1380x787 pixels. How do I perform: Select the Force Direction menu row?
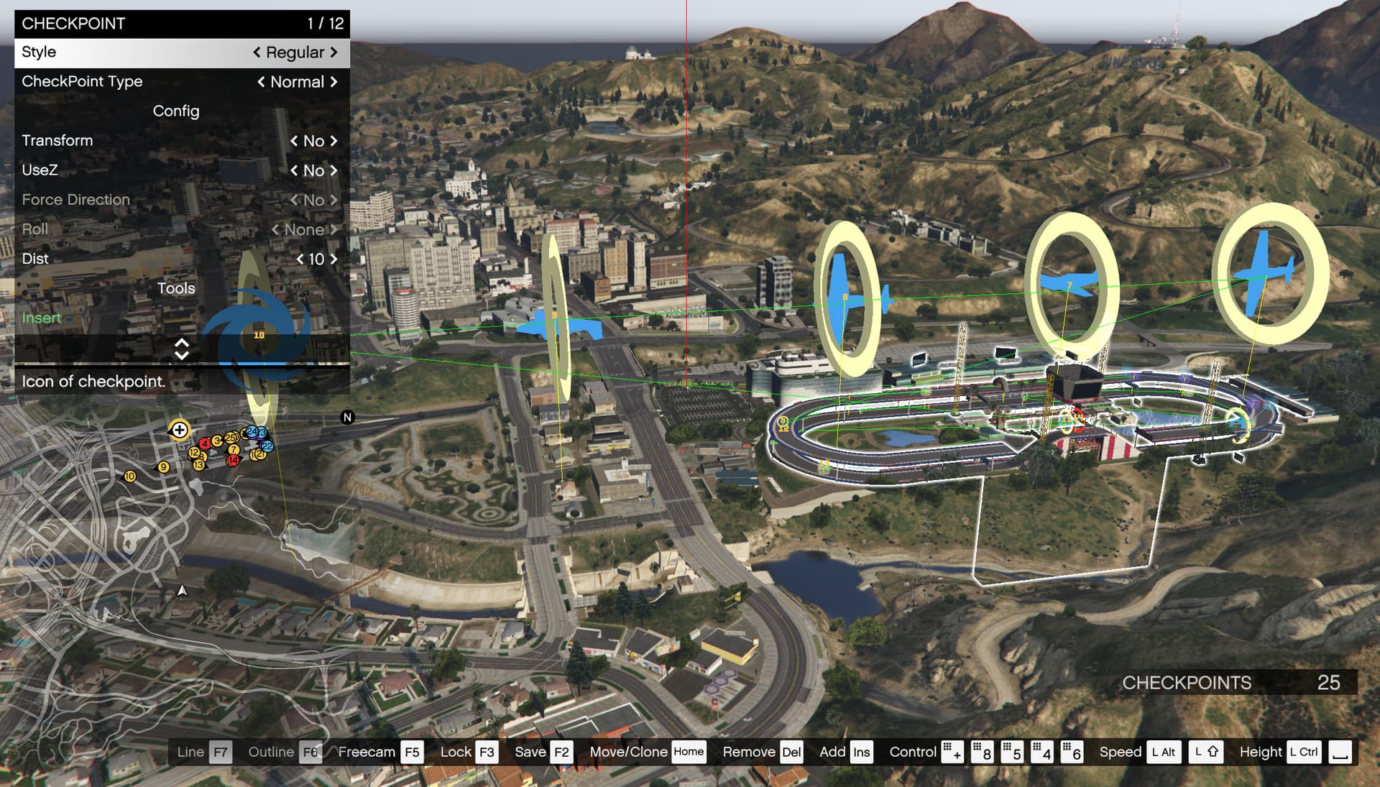182,200
